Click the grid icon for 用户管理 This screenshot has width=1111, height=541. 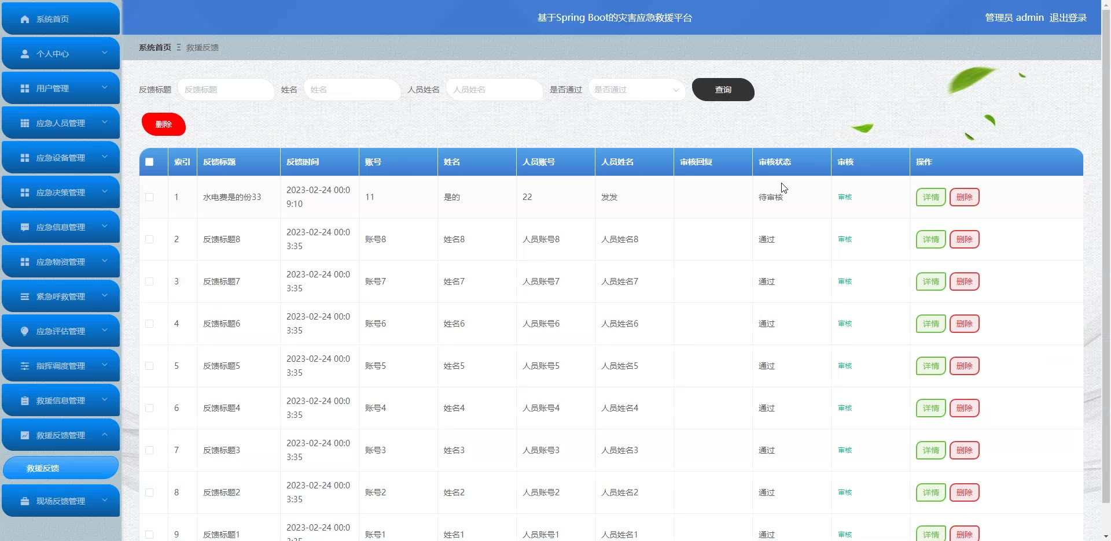click(x=25, y=88)
